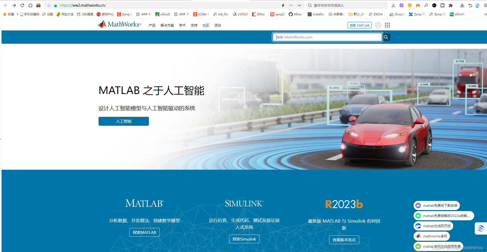Expand the hidden bookmarks overflow chevron
This screenshot has height=252, width=487.
(485, 14)
